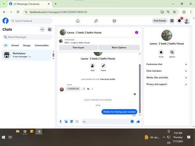Image resolution: width=195 pixels, height=146 pixels.
Task: Open the tab search dropdown arrow
Action: 4,4
